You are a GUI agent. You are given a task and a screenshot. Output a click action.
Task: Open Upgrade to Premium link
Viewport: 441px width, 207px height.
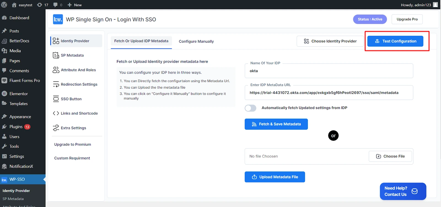pos(72,145)
